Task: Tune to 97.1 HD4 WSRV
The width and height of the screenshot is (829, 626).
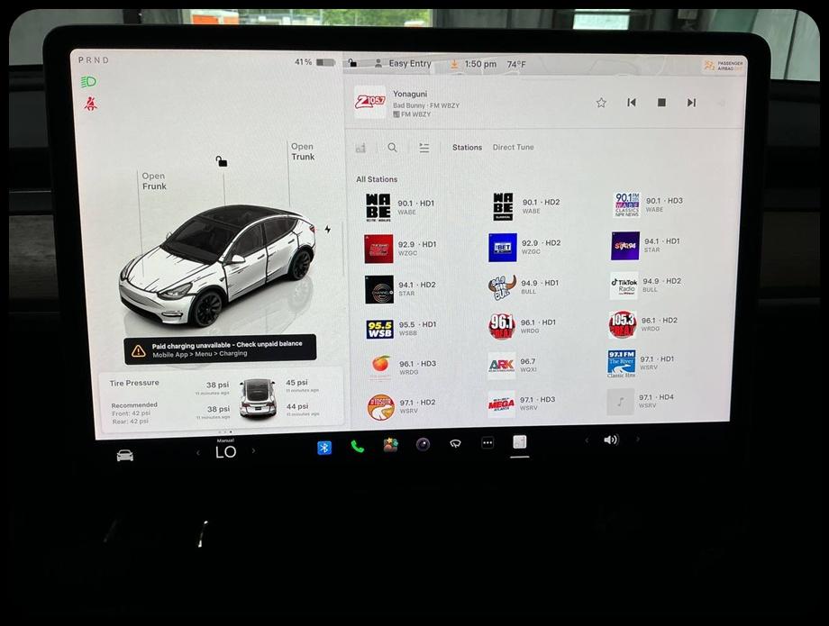Action: (641, 402)
